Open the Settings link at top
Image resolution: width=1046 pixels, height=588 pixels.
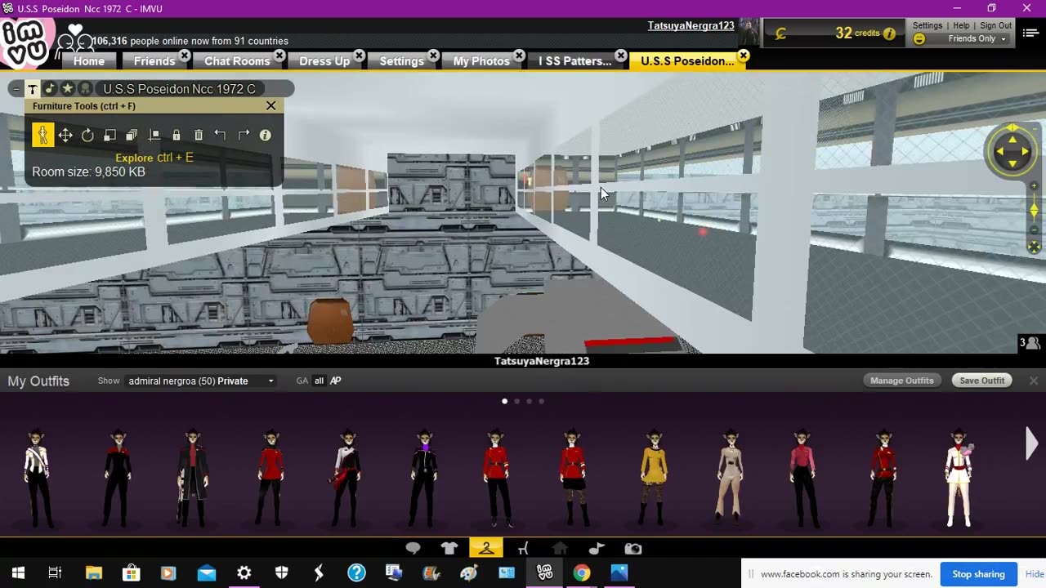pos(928,25)
